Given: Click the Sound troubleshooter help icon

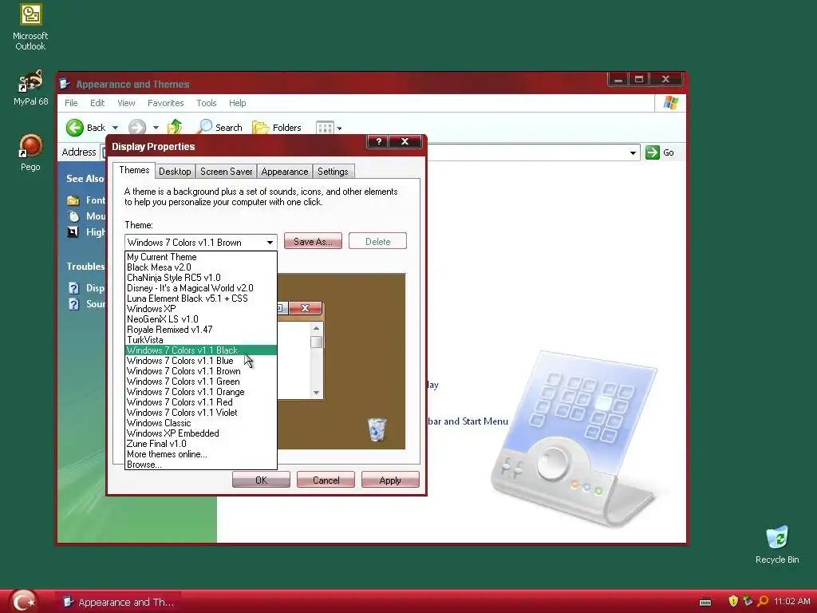Looking at the screenshot, I should tap(74, 304).
